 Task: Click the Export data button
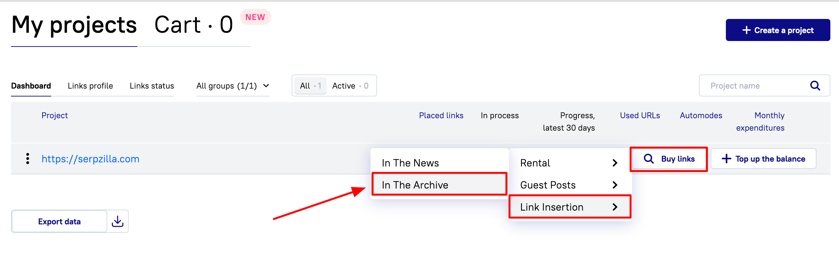coord(59,221)
